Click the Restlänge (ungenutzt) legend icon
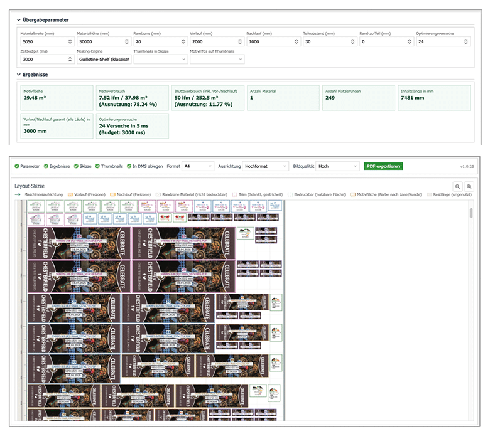Screen dimensions: 490x439 click(x=429, y=194)
